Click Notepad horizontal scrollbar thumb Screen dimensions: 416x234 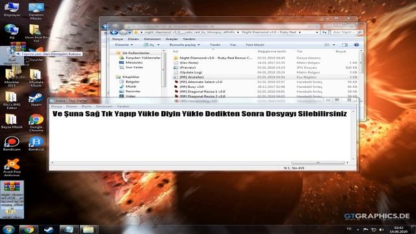point(318,162)
